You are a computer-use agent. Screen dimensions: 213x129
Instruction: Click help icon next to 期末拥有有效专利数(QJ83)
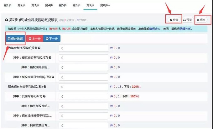coord(45,87)
